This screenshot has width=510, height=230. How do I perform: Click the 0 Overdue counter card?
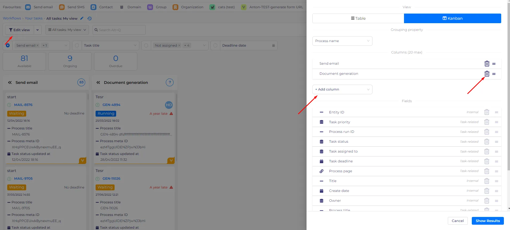pyautogui.click(x=116, y=61)
